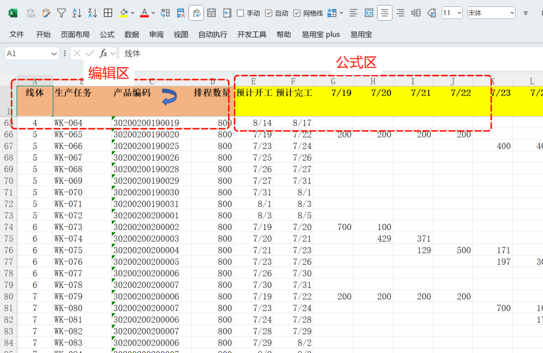
Task: Click the formula bar three-dot handle
Action: point(64,54)
